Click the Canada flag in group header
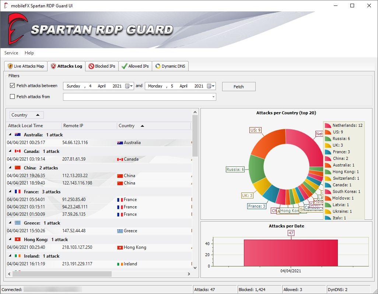This screenshot has width=378, height=294. (x=18, y=151)
